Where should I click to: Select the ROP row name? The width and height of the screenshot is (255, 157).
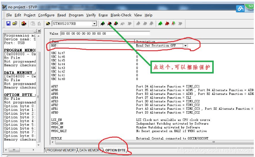[x=54, y=45]
